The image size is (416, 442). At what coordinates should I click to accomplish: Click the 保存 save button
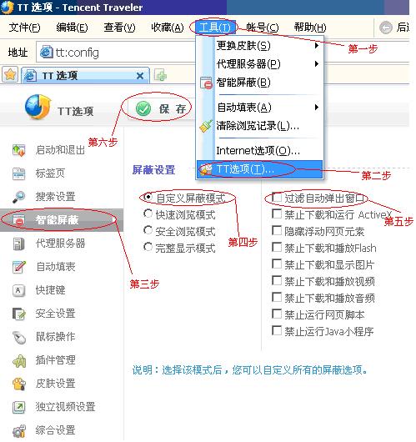[x=161, y=108]
